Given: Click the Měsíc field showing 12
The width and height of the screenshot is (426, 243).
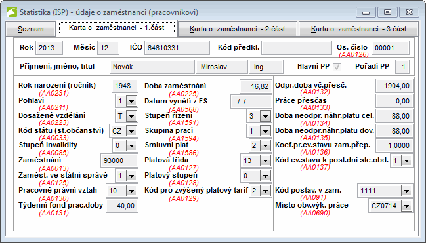Looking at the screenshot, I should (108, 48).
